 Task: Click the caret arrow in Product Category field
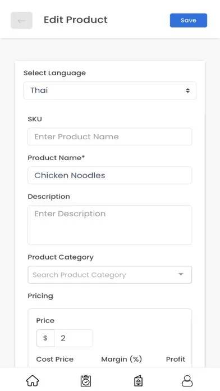coord(181,274)
